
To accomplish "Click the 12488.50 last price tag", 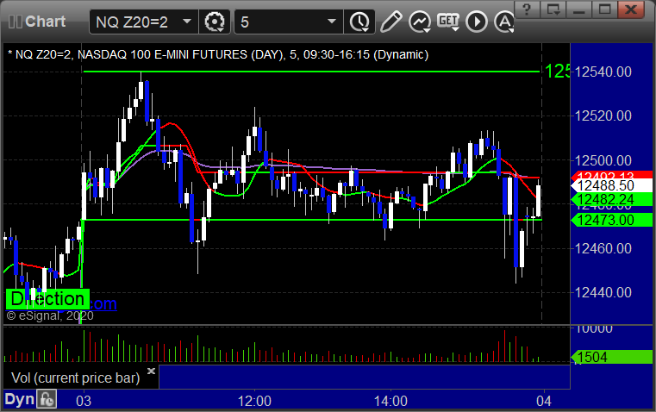I will 612,185.
